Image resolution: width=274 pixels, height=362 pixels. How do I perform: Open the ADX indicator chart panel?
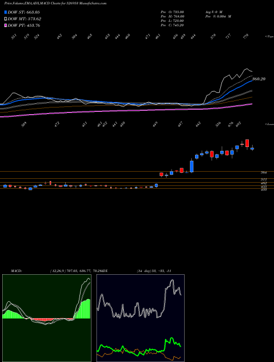[140, 318]
